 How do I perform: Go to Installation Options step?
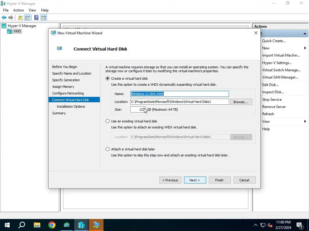[71, 106]
